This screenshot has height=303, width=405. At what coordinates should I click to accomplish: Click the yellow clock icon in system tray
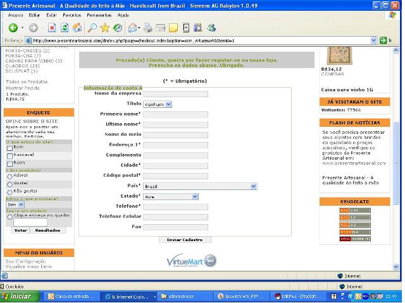tap(358, 296)
